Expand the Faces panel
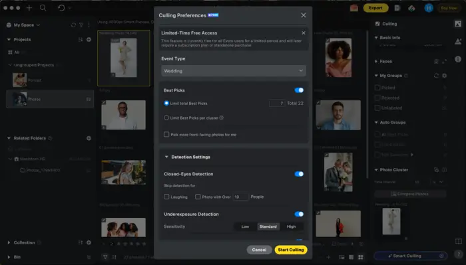 376,61
